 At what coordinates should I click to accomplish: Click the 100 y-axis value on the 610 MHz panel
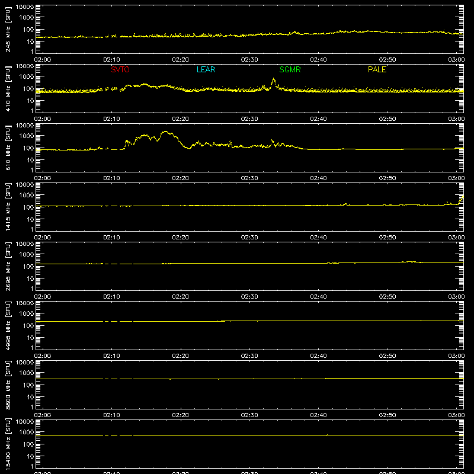pos(28,148)
